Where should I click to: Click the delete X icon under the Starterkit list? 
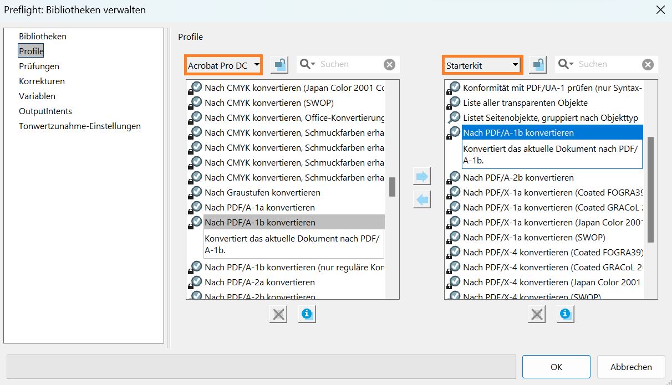[x=537, y=314]
